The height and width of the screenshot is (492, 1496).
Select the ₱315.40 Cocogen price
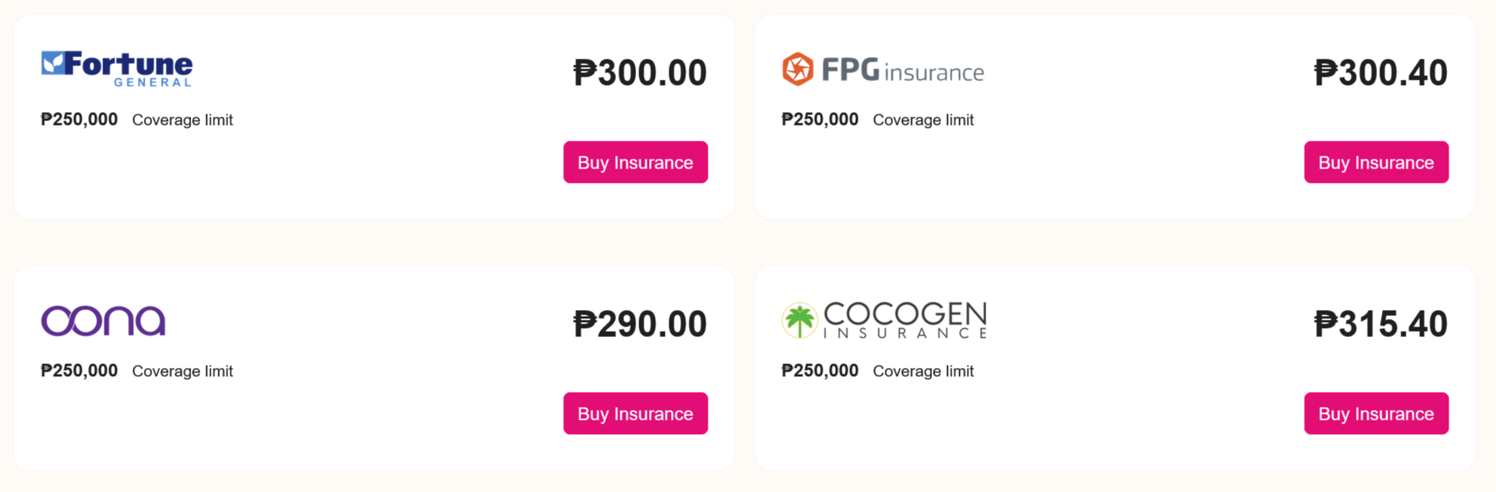pyautogui.click(x=1380, y=324)
